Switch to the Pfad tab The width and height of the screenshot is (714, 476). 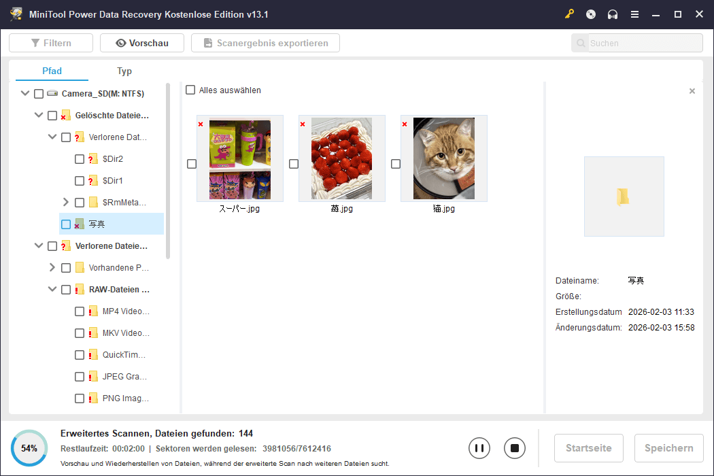[52, 71]
